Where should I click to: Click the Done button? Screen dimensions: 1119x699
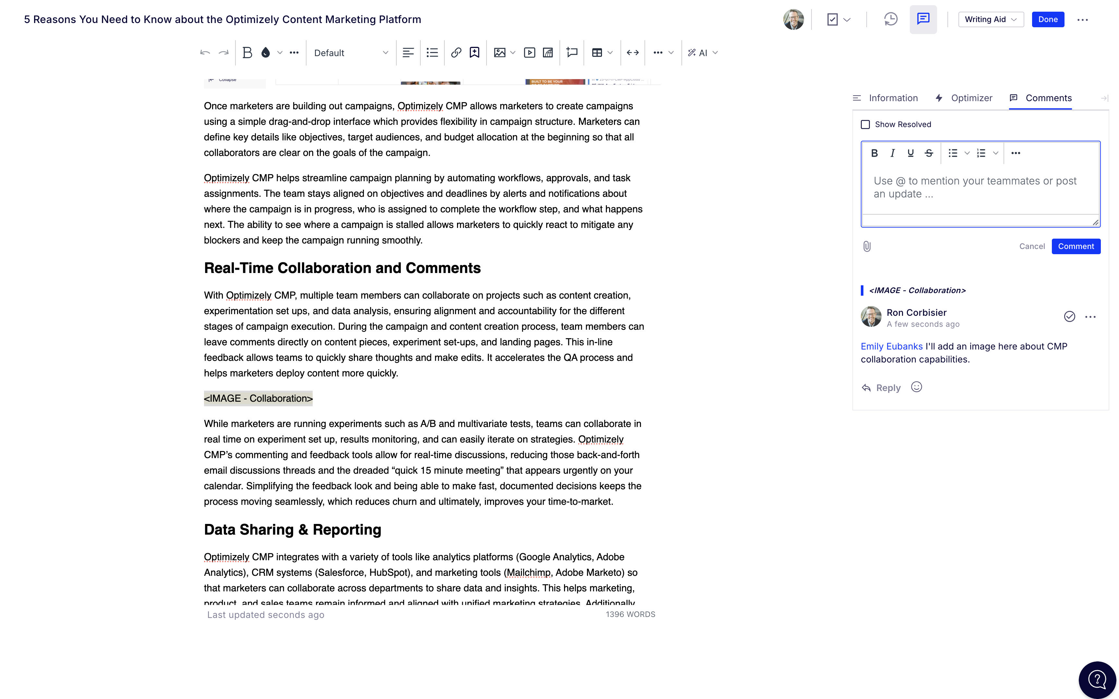[x=1048, y=19]
